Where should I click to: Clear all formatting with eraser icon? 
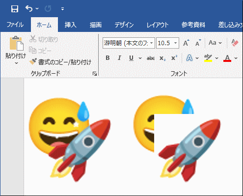coord(235,43)
